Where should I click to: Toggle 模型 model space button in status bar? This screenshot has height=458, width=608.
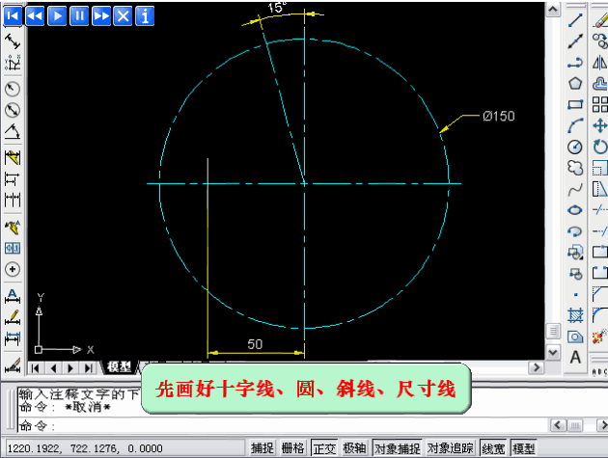[523, 448]
